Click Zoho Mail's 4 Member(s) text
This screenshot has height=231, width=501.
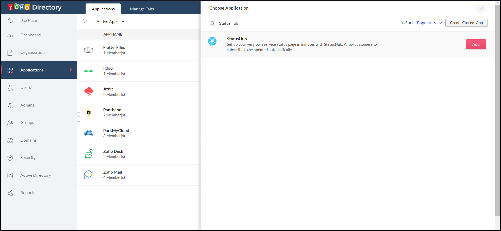(x=114, y=177)
